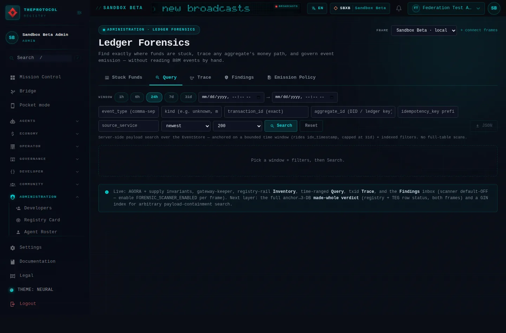506x333 pixels.
Task: Expand the Governance sidebar section
Action: click(x=45, y=159)
